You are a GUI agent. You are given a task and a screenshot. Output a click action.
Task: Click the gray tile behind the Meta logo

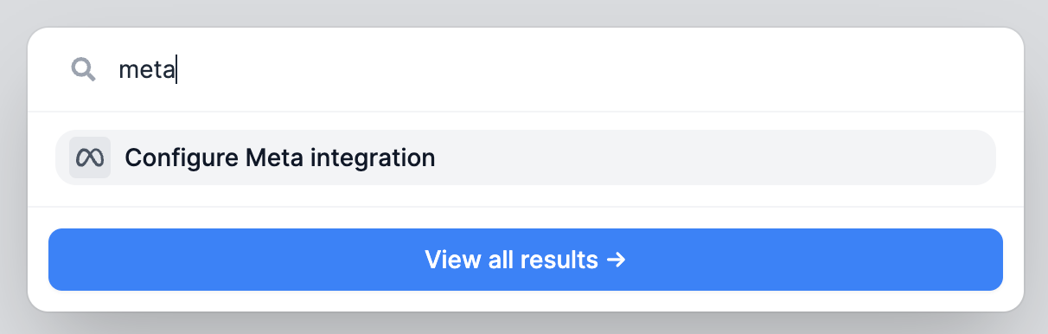(x=90, y=157)
